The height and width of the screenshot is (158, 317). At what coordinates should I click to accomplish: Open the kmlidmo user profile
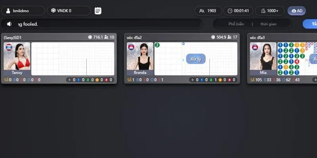(x=23, y=11)
